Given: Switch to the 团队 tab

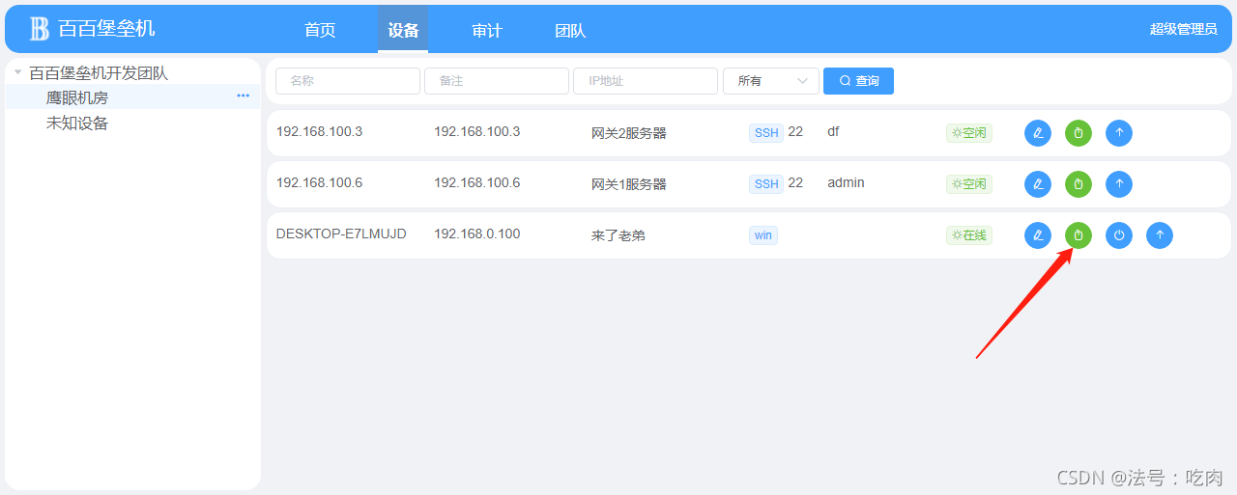Looking at the screenshot, I should click(570, 30).
